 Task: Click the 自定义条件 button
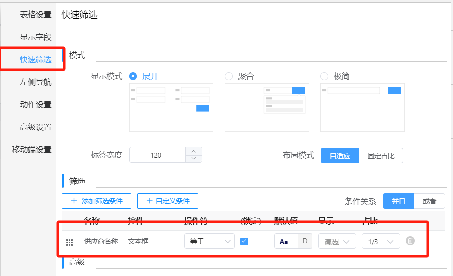coord(168,201)
